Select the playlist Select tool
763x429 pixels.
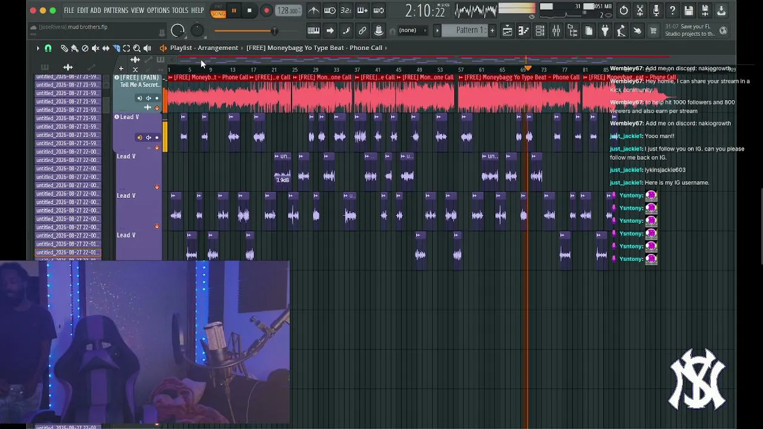(126, 48)
